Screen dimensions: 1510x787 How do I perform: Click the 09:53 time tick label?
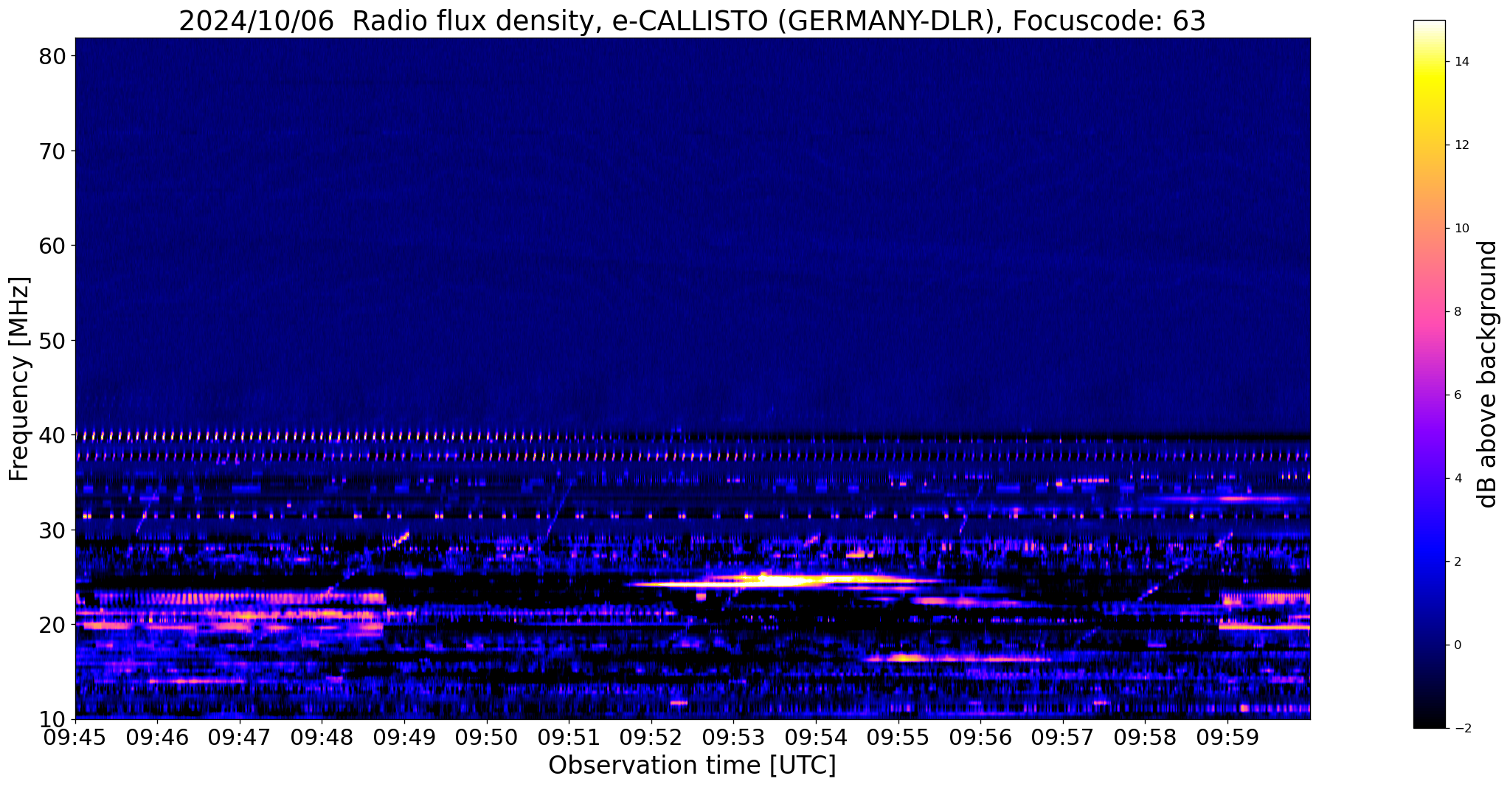(x=733, y=738)
